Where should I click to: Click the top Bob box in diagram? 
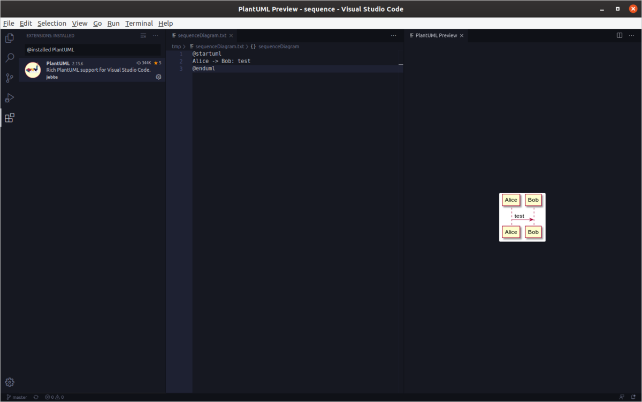(x=533, y=200)
